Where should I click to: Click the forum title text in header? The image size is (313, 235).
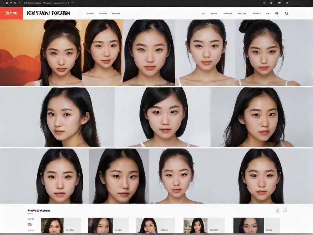pyautogui.click(x=48, y=13)
